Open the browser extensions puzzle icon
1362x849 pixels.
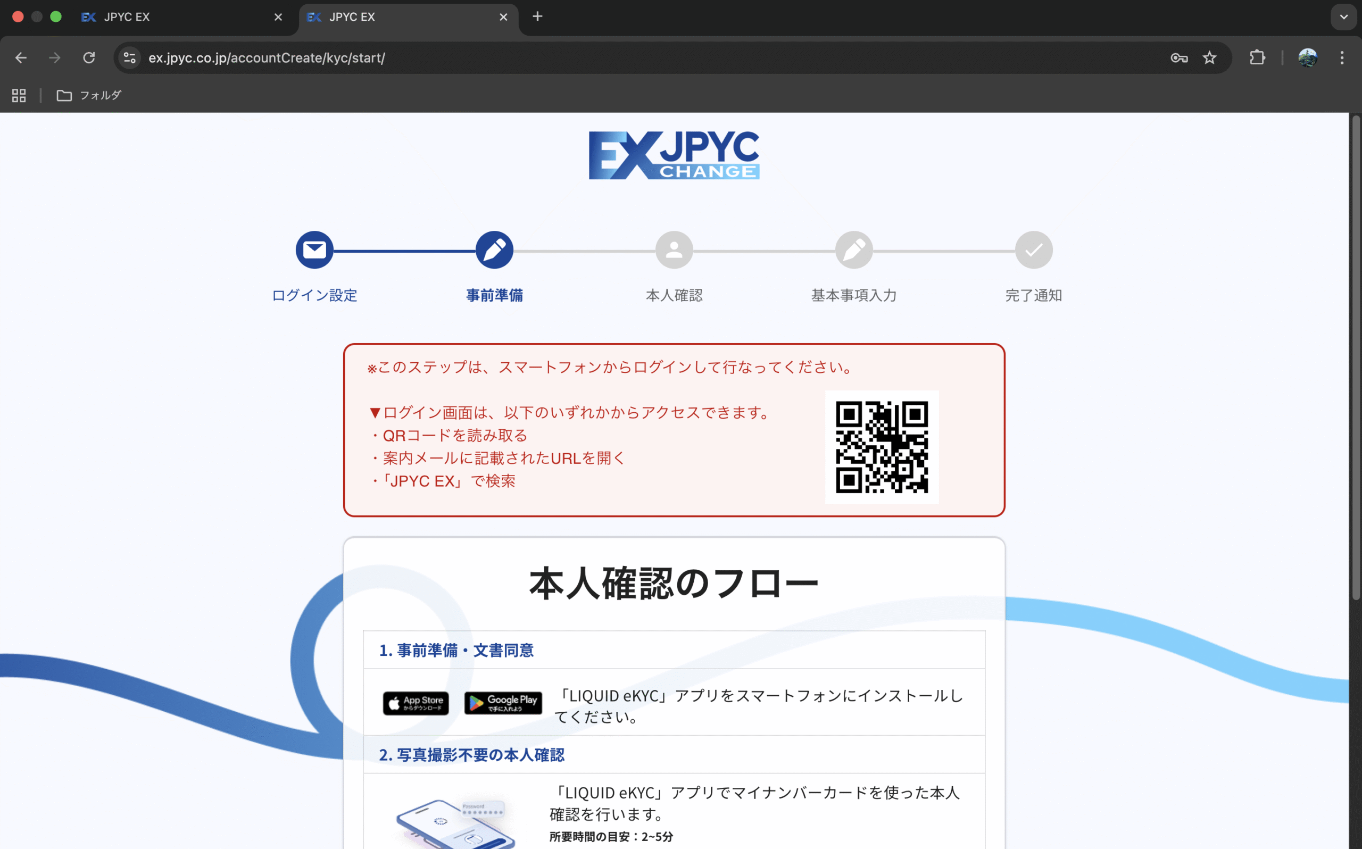(x=1257, y=58)
